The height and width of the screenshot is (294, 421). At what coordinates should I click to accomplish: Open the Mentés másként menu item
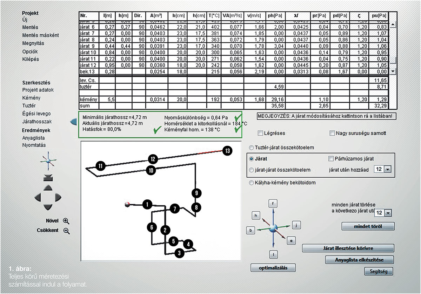tap(40, 35)
